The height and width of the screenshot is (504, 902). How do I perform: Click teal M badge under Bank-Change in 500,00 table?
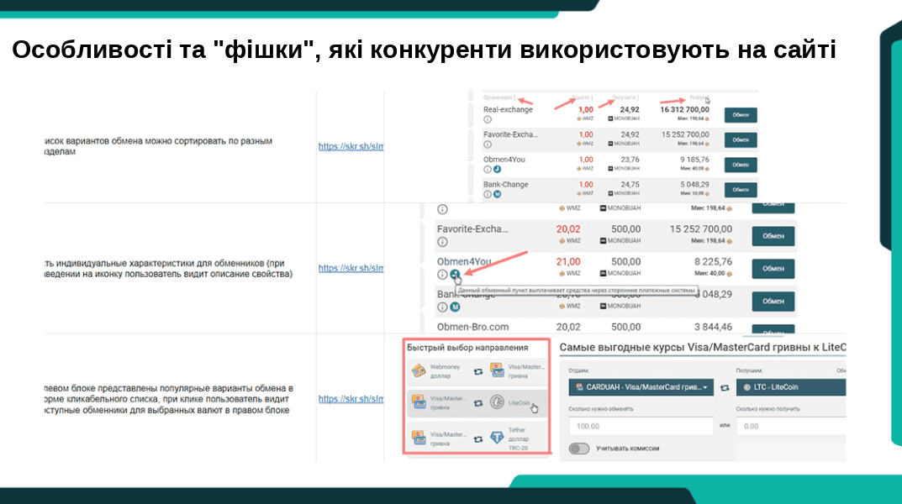(455, 307)
